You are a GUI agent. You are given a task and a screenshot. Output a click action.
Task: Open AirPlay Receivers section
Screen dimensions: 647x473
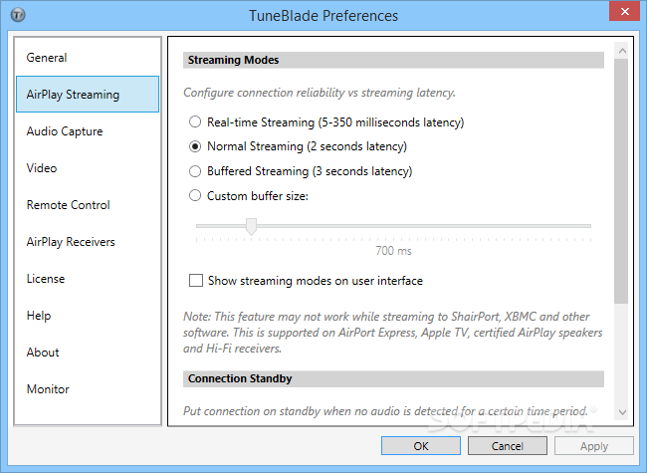coord(88,241)
